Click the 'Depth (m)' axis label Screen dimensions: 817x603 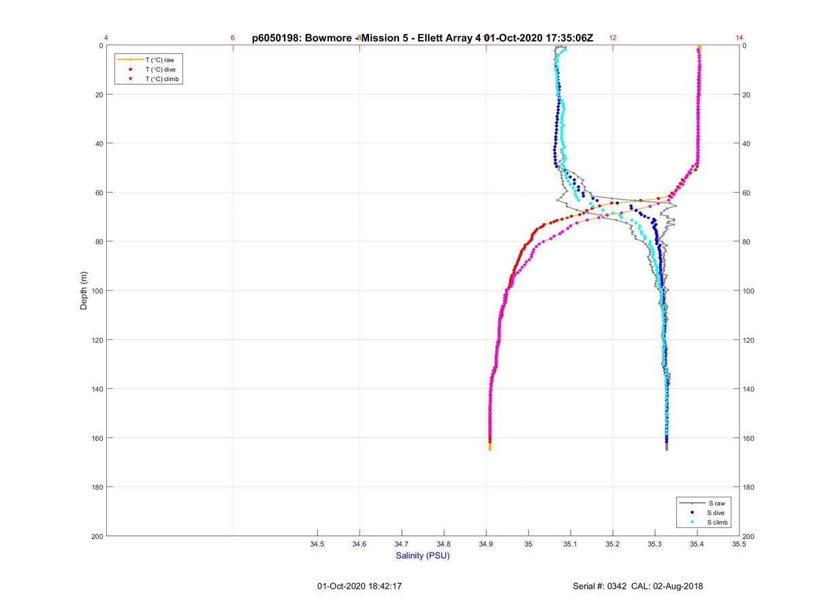(x=84, y=290)
